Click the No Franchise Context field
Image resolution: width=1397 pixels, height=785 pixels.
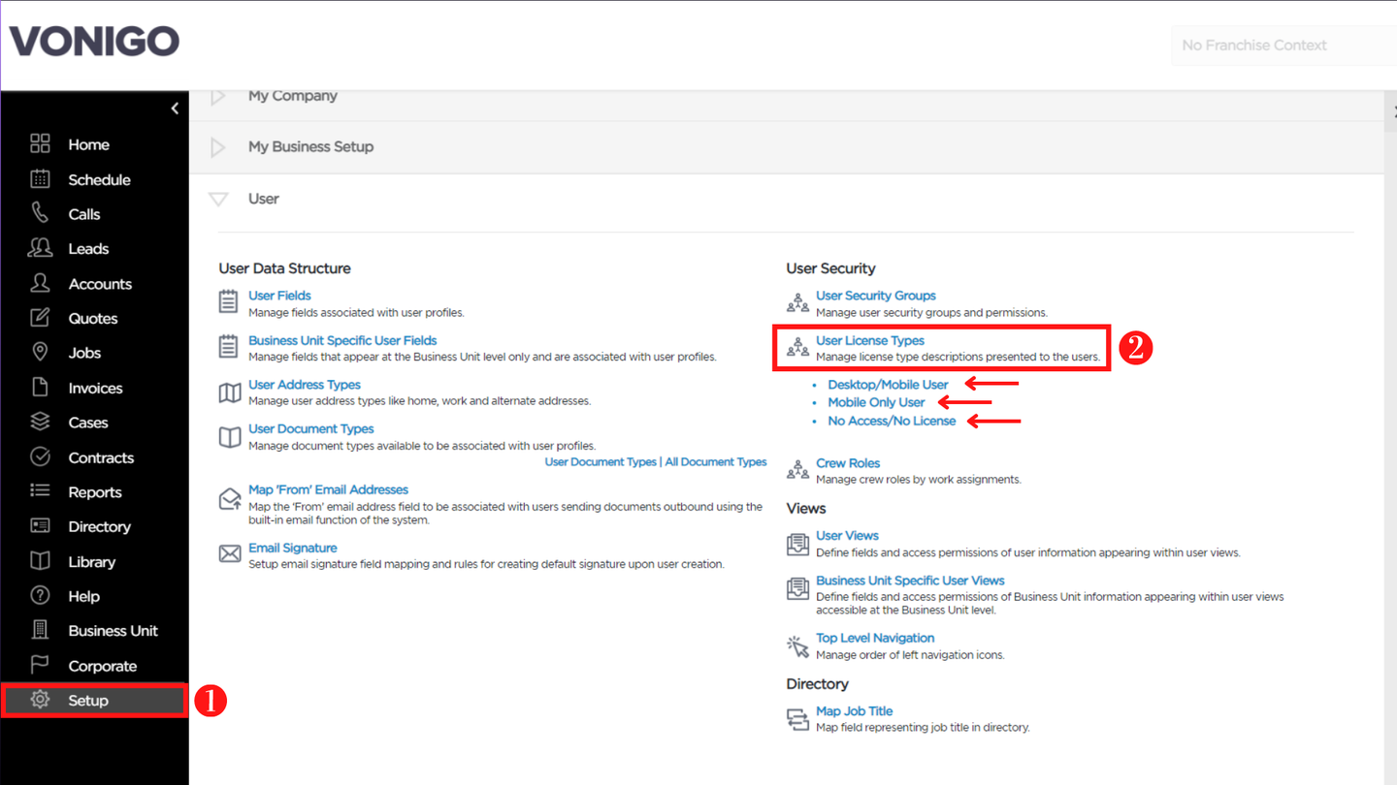pos(1283,46)
